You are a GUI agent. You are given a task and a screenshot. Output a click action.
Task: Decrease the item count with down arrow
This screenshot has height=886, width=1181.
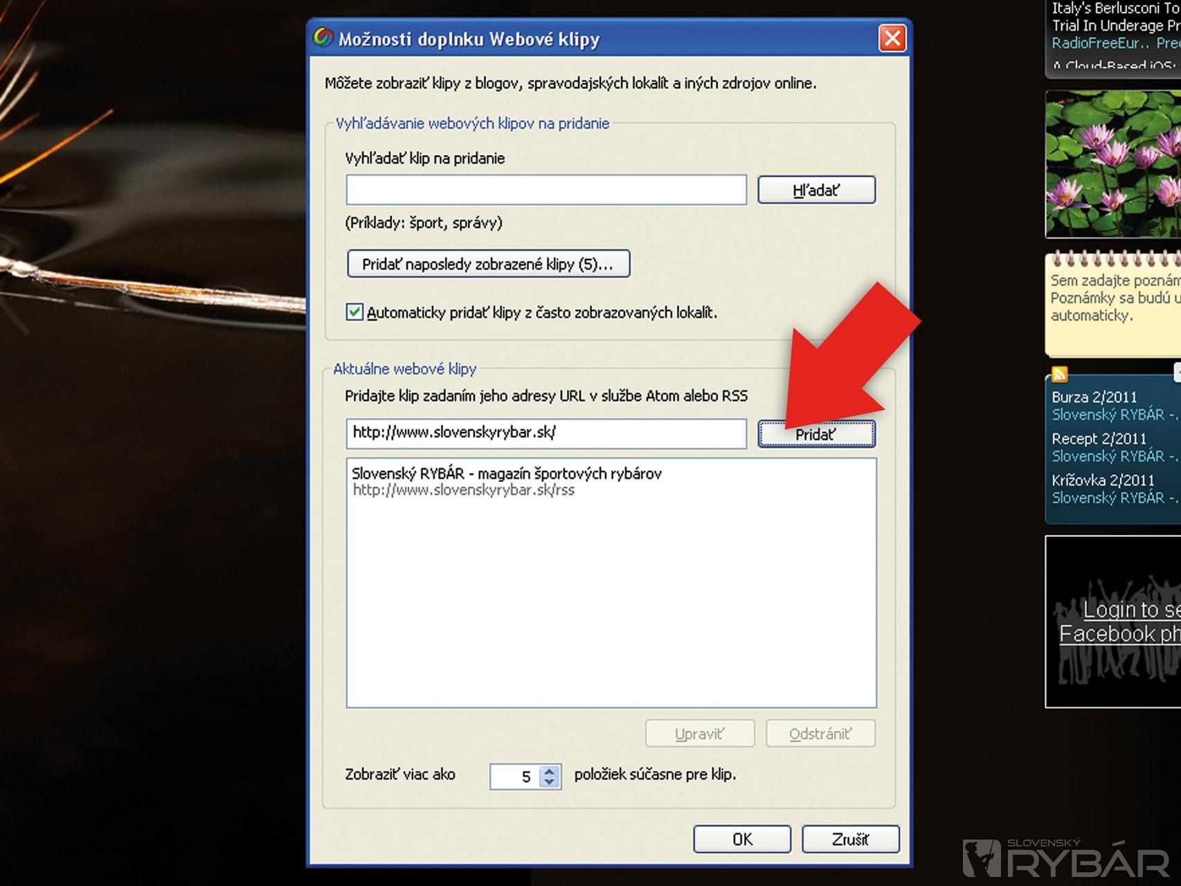click(550, 782)
